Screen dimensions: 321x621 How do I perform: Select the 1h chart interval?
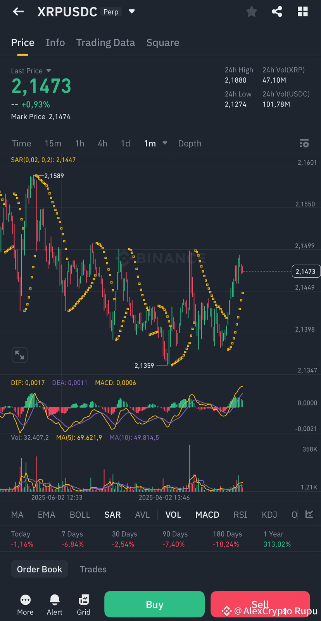pyautogui.click(x=79, y=143)
